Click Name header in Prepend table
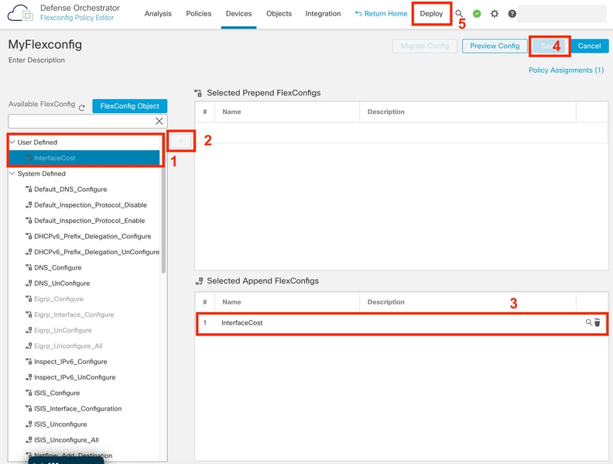613x464 pixels. pos(231,112)
